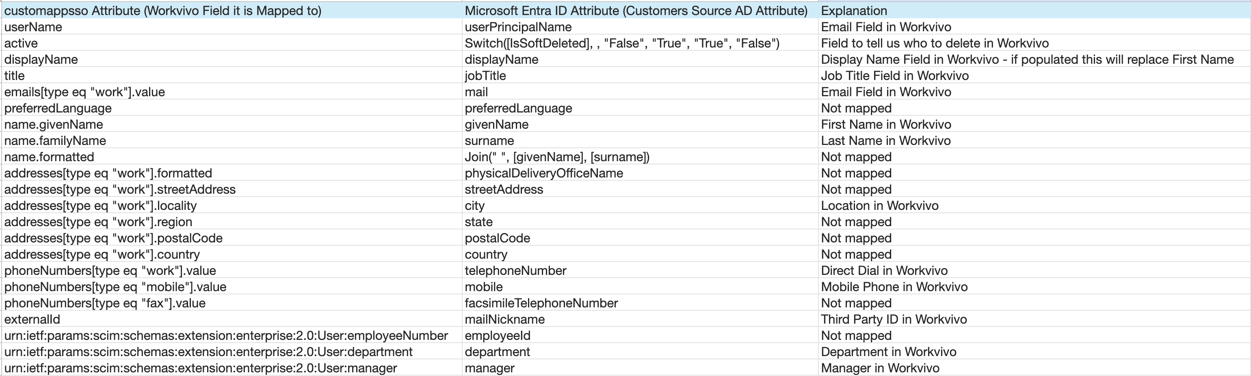Click the 'Location in Workvivo' cell

(x=879, y=205)
